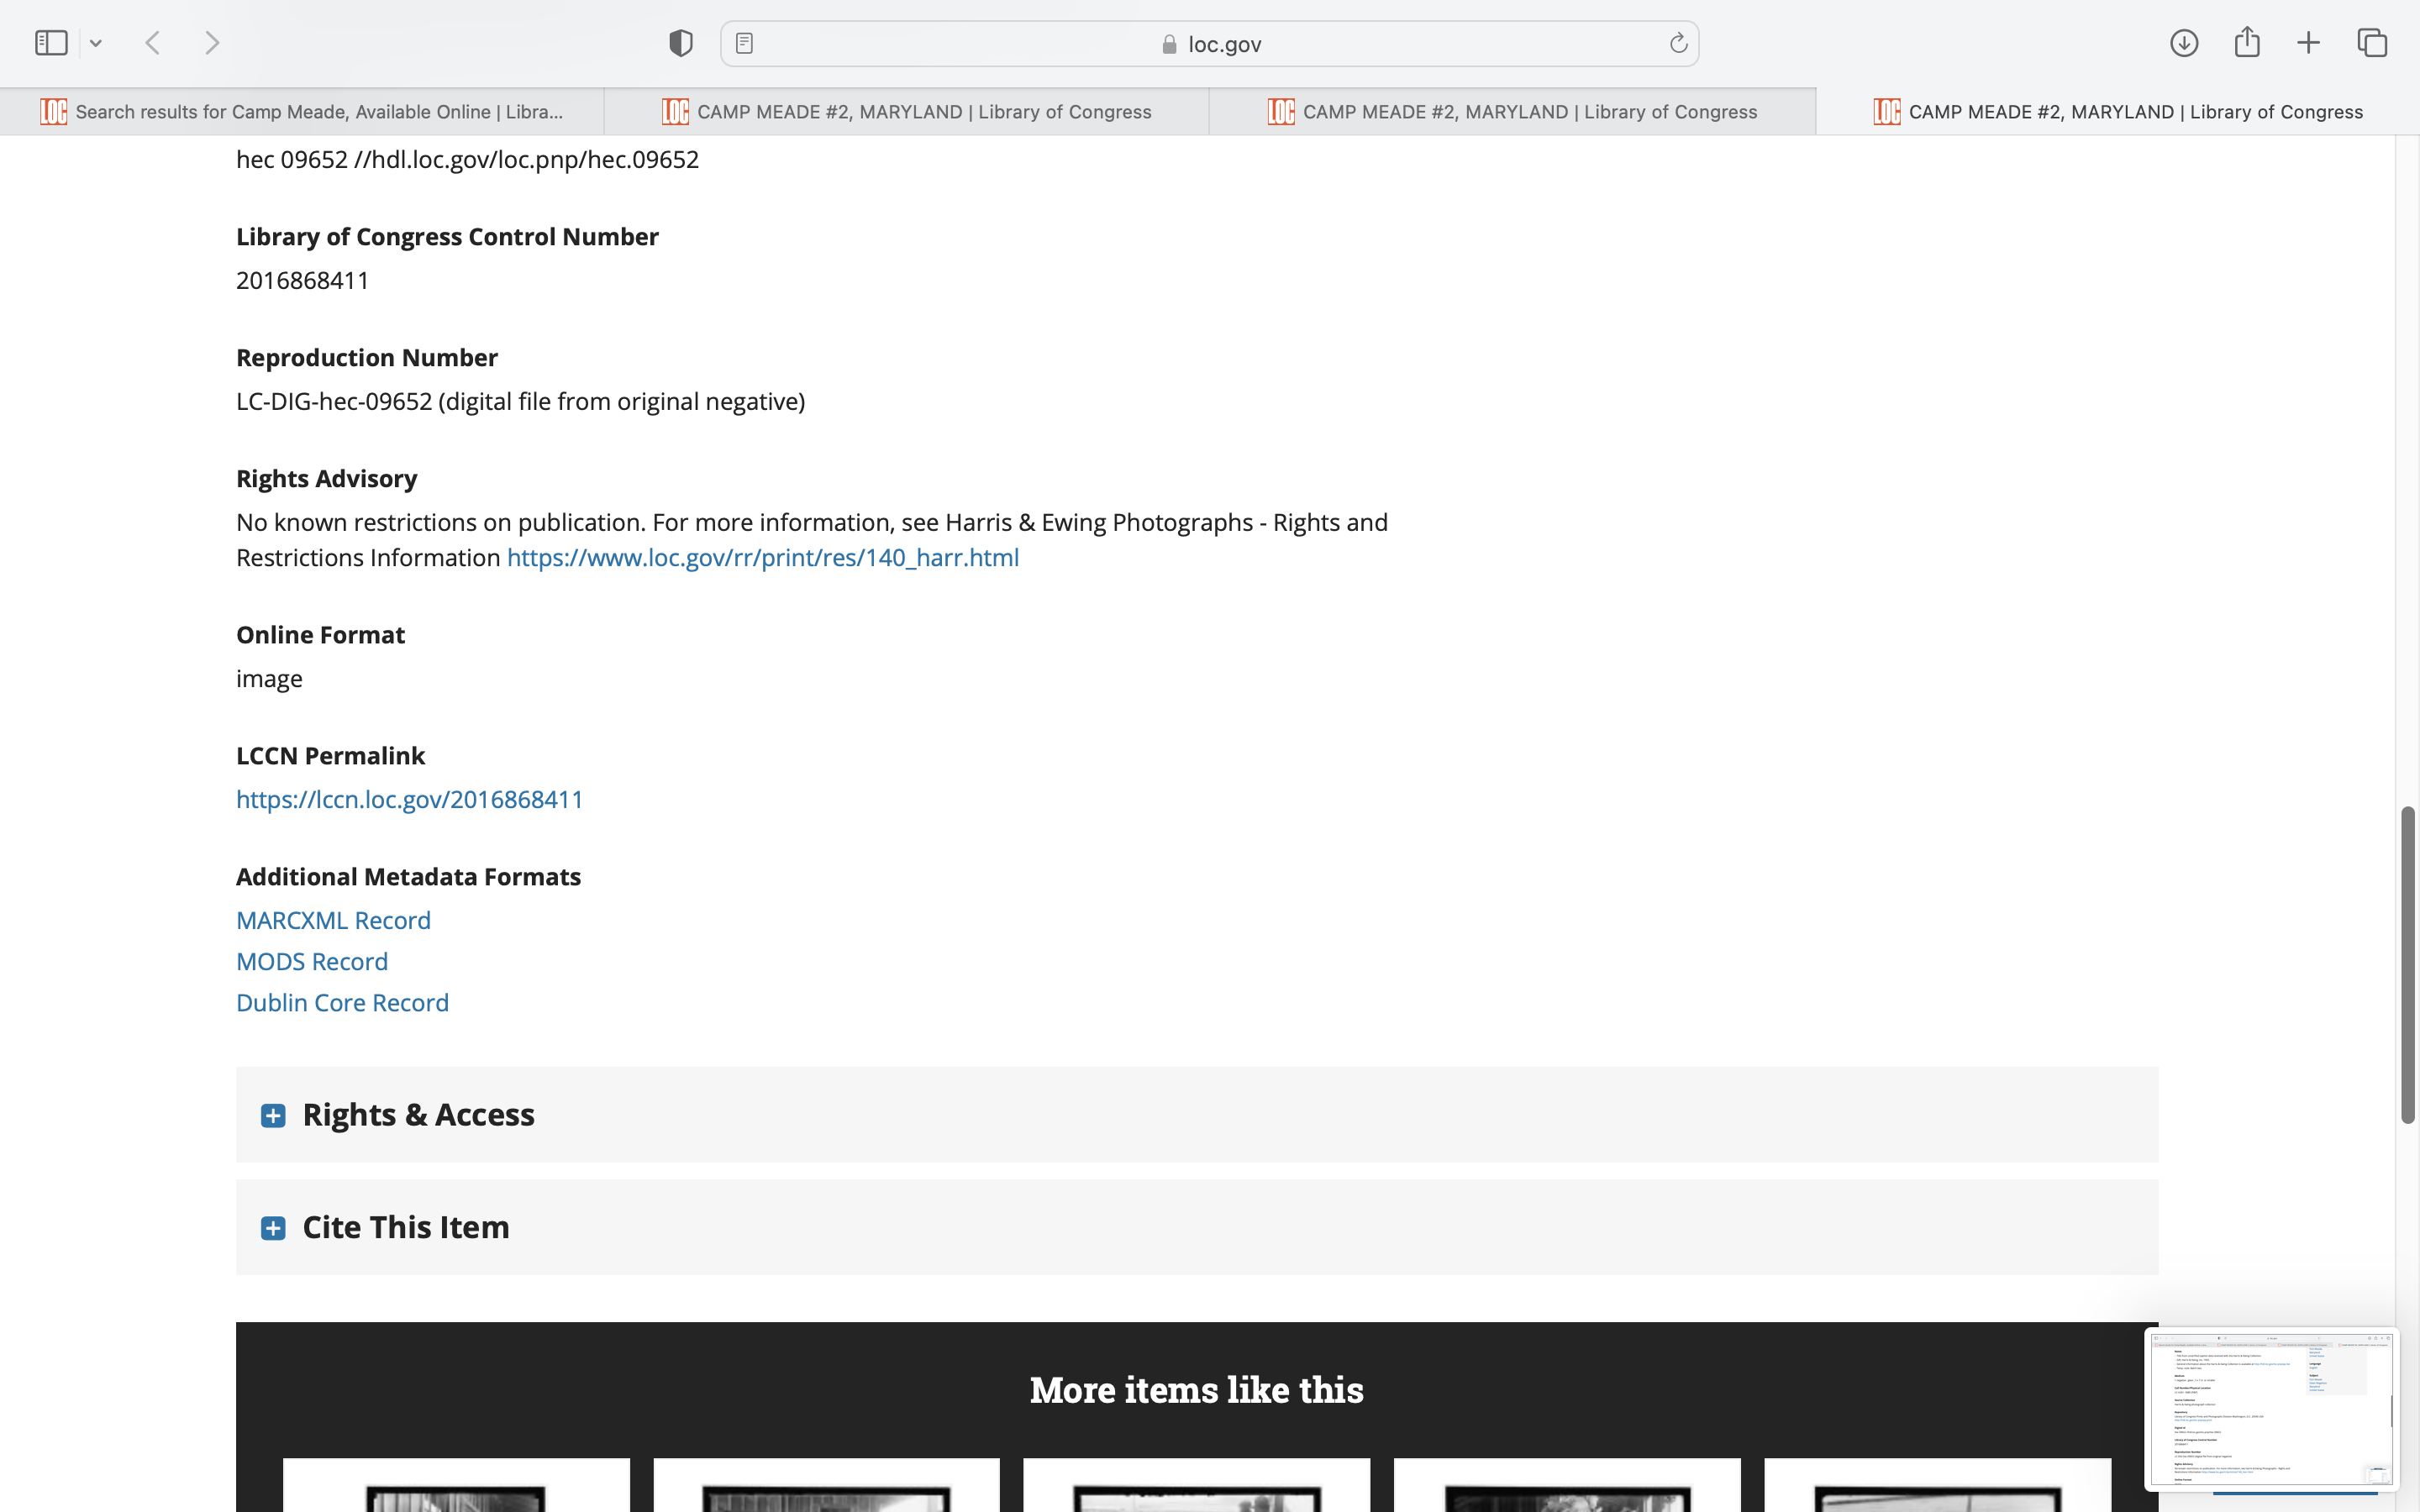
Task: Go back using the back arrow
Action: [x=153, y=43]
